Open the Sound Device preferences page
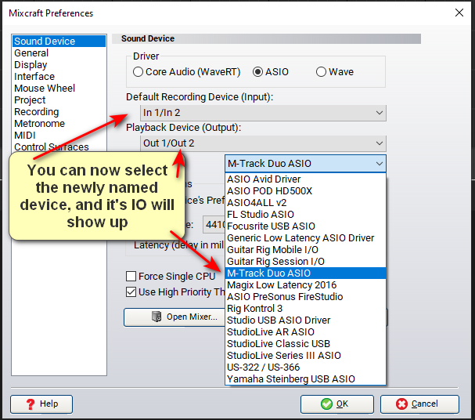Viewport: 475px width, 420px height. coord(59,42)
